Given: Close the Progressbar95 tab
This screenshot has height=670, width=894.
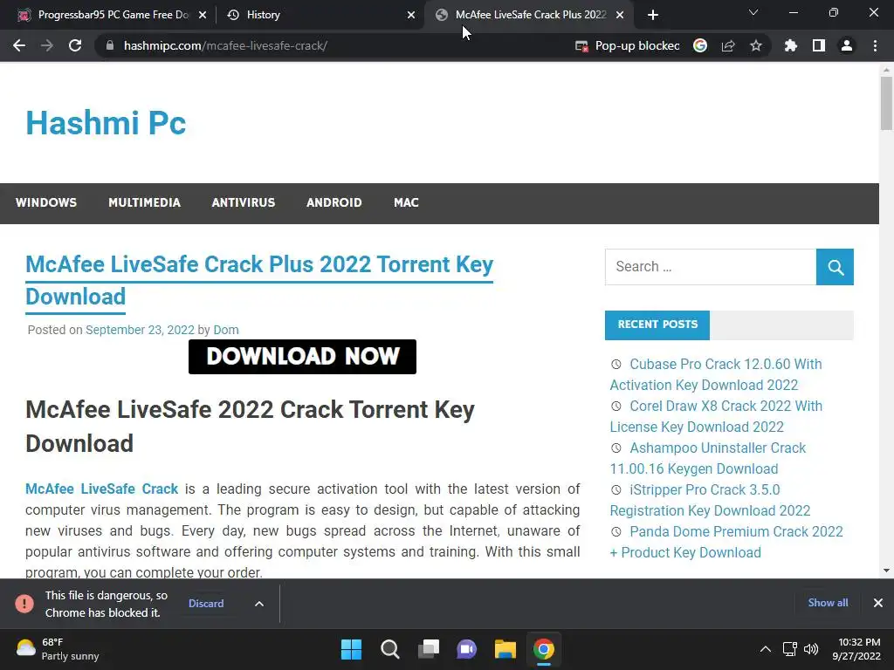Looking at the screenshot, I should pos(203,15).
